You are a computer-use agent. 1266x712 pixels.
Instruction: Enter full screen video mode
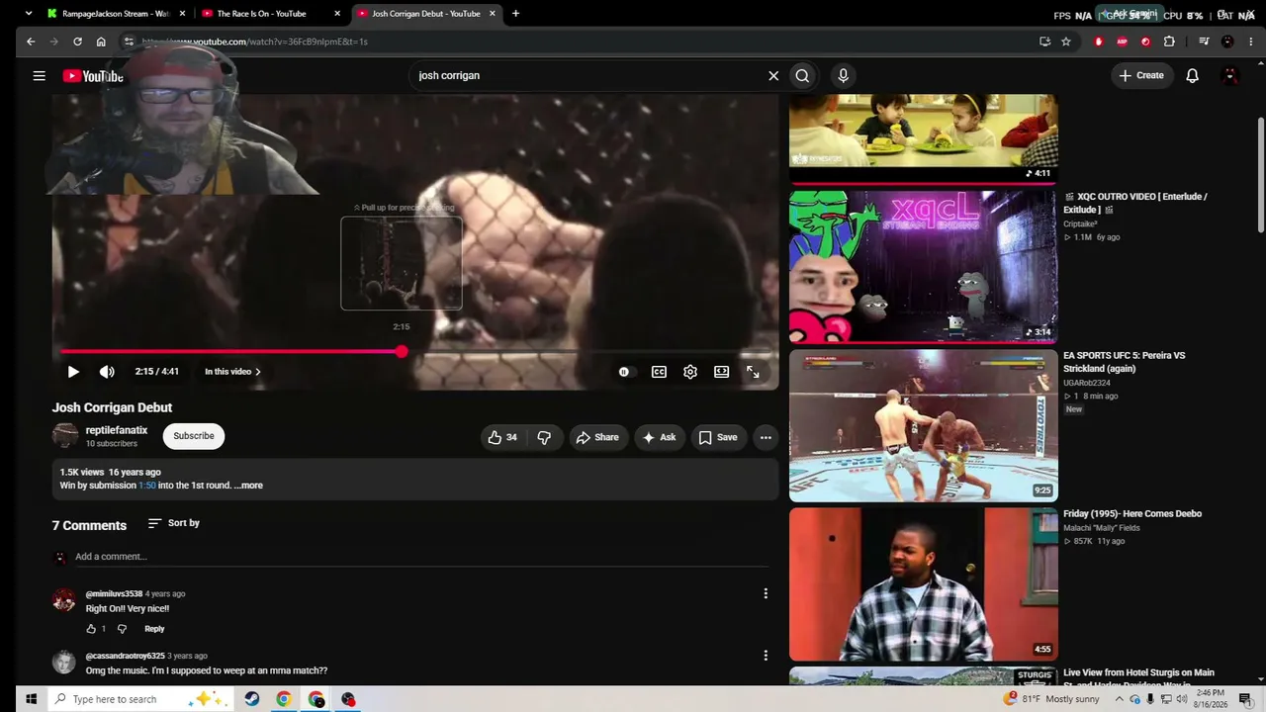[x=753, y=372]
